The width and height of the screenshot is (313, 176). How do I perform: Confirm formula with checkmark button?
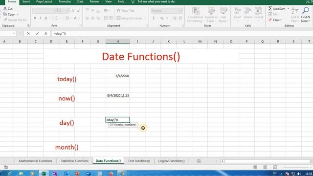37,34
